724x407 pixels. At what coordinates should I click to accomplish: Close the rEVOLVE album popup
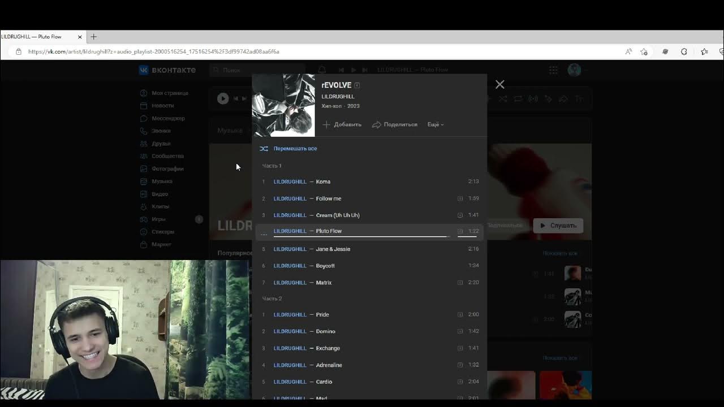pyautogui.click(x=499, y=84)
